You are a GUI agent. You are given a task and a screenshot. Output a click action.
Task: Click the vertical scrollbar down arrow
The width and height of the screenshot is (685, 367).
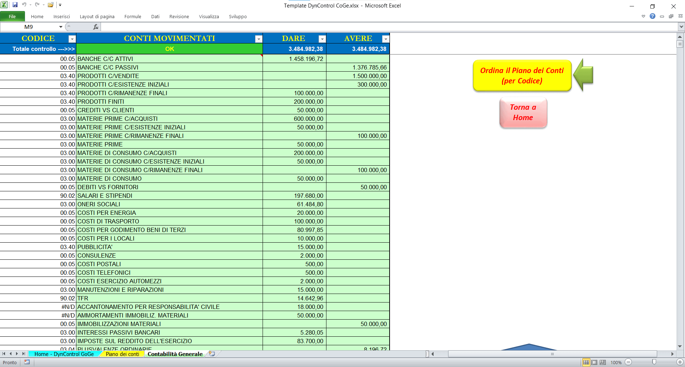(680, 346)
